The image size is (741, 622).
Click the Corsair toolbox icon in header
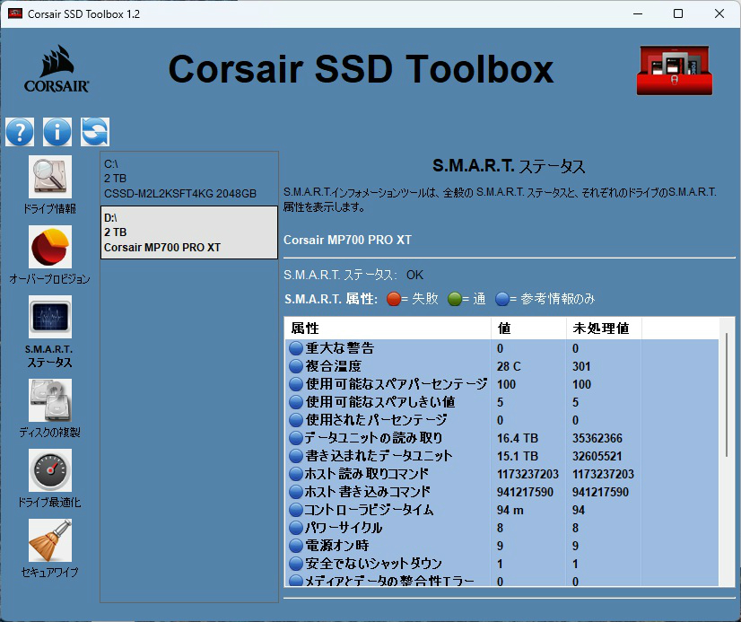[x=676, y=70]
